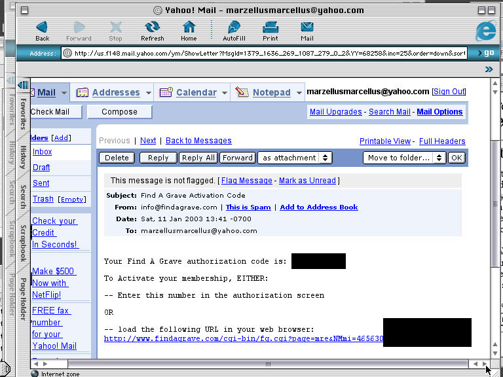Click the horizontal scrollbar thumb

click(x=267, y=364)
